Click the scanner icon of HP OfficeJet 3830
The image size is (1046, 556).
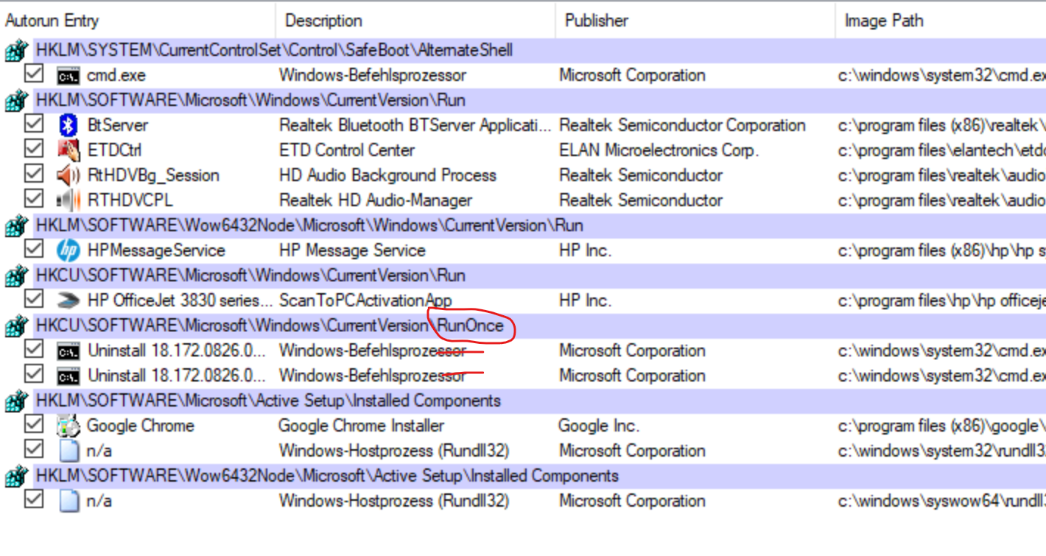[x=69, y=300]
